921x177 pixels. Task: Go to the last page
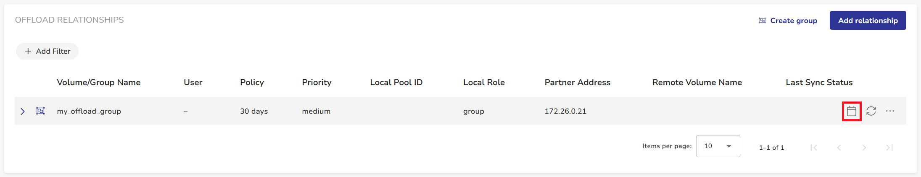(889, 148)
